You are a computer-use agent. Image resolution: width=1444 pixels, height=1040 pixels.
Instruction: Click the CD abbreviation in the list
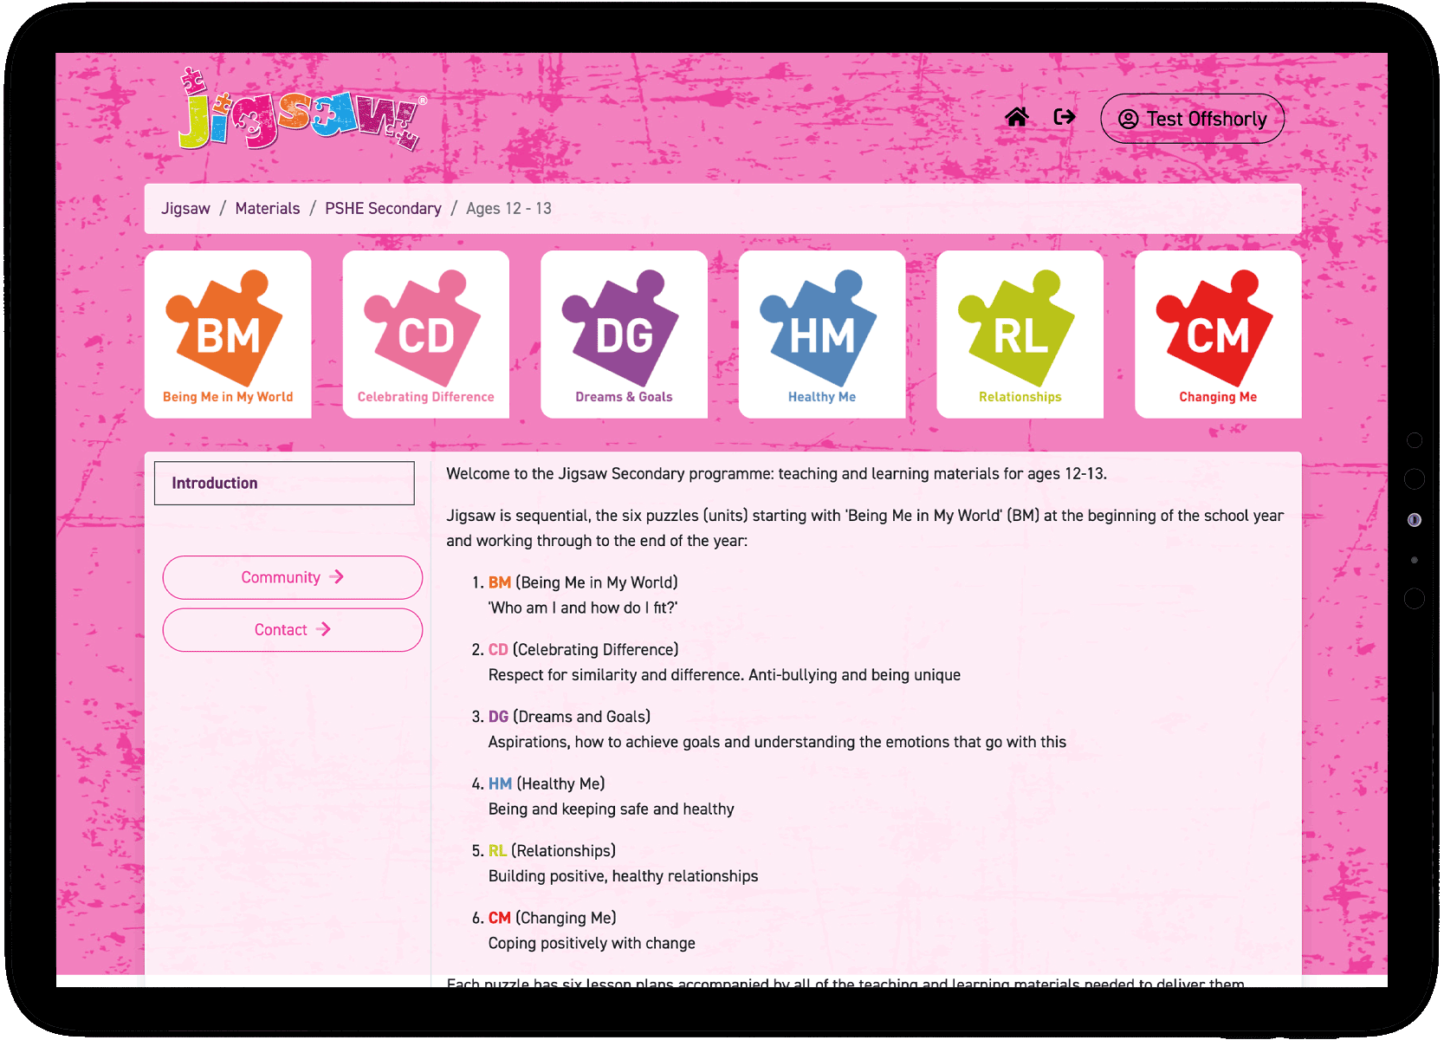498,650
